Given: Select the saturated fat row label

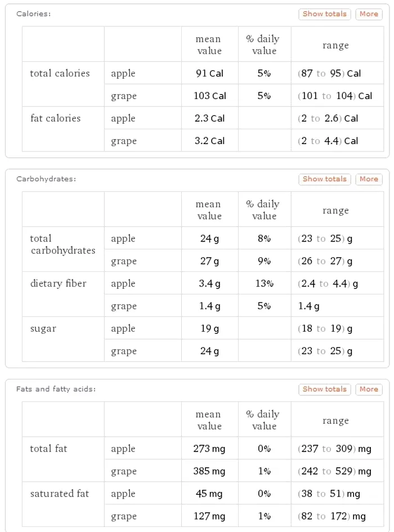Looking at the screenshot, I should click(x=60, y=493).
